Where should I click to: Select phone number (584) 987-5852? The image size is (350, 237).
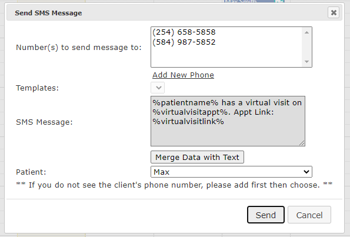tap(184, 42)
